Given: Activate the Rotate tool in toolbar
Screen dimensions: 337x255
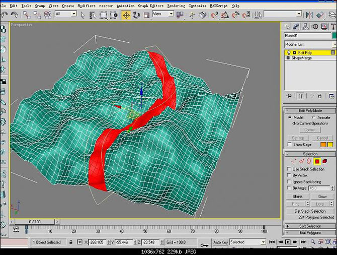Looking at the screenshot, I should pyautogui.click(x=136, y=15).
